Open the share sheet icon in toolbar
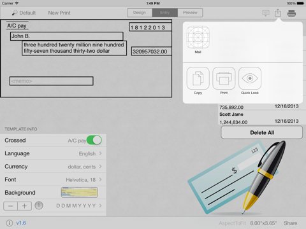The height and width of the screenshot is (229, 306). [278, 13]
